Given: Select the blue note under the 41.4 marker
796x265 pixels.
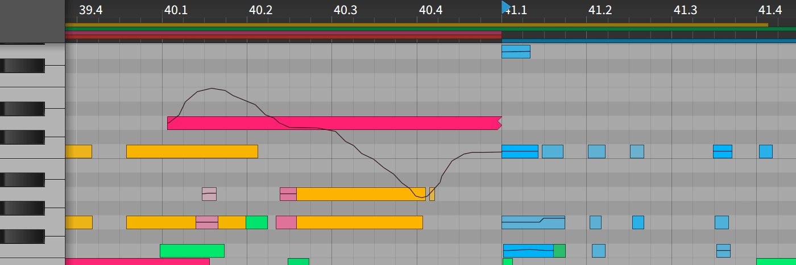Looking at the screenshot, I should (x=765, y=152).
